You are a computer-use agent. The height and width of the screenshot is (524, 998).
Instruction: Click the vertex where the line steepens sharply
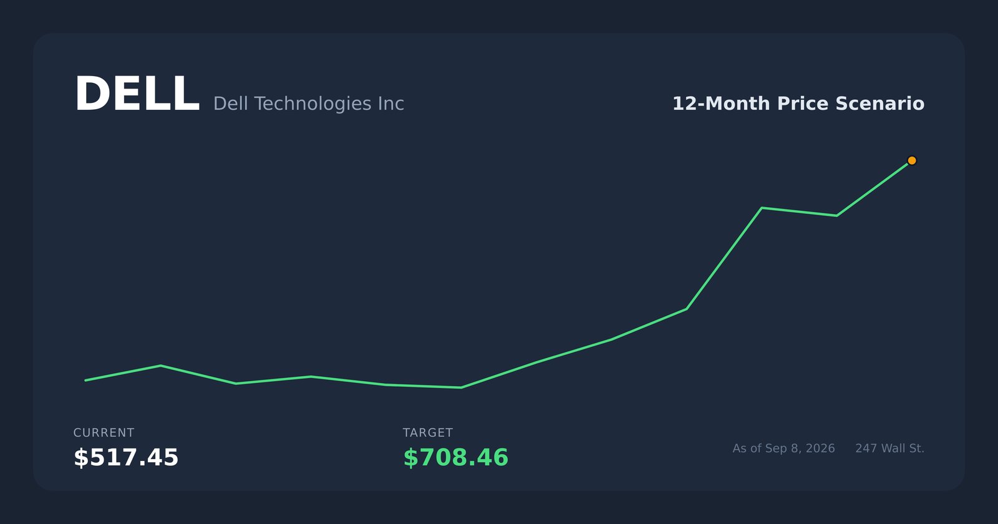click(x=686, y=309)
